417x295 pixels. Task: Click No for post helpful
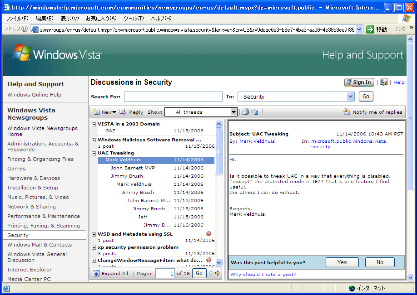380,262
